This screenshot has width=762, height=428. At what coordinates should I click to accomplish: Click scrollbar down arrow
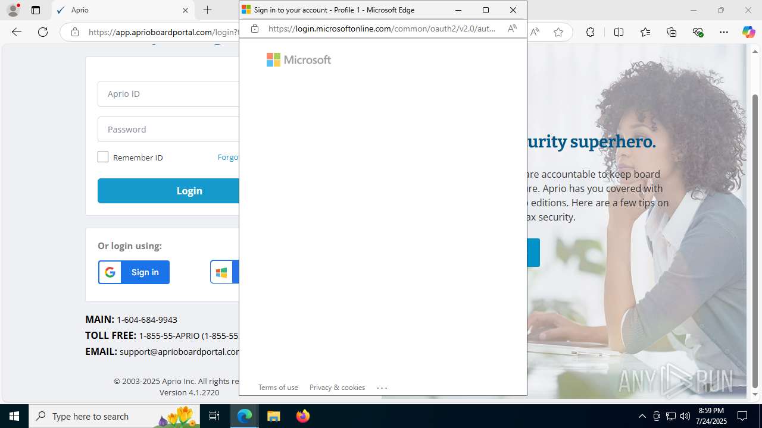pyautogui.click(x=755, y=394)
